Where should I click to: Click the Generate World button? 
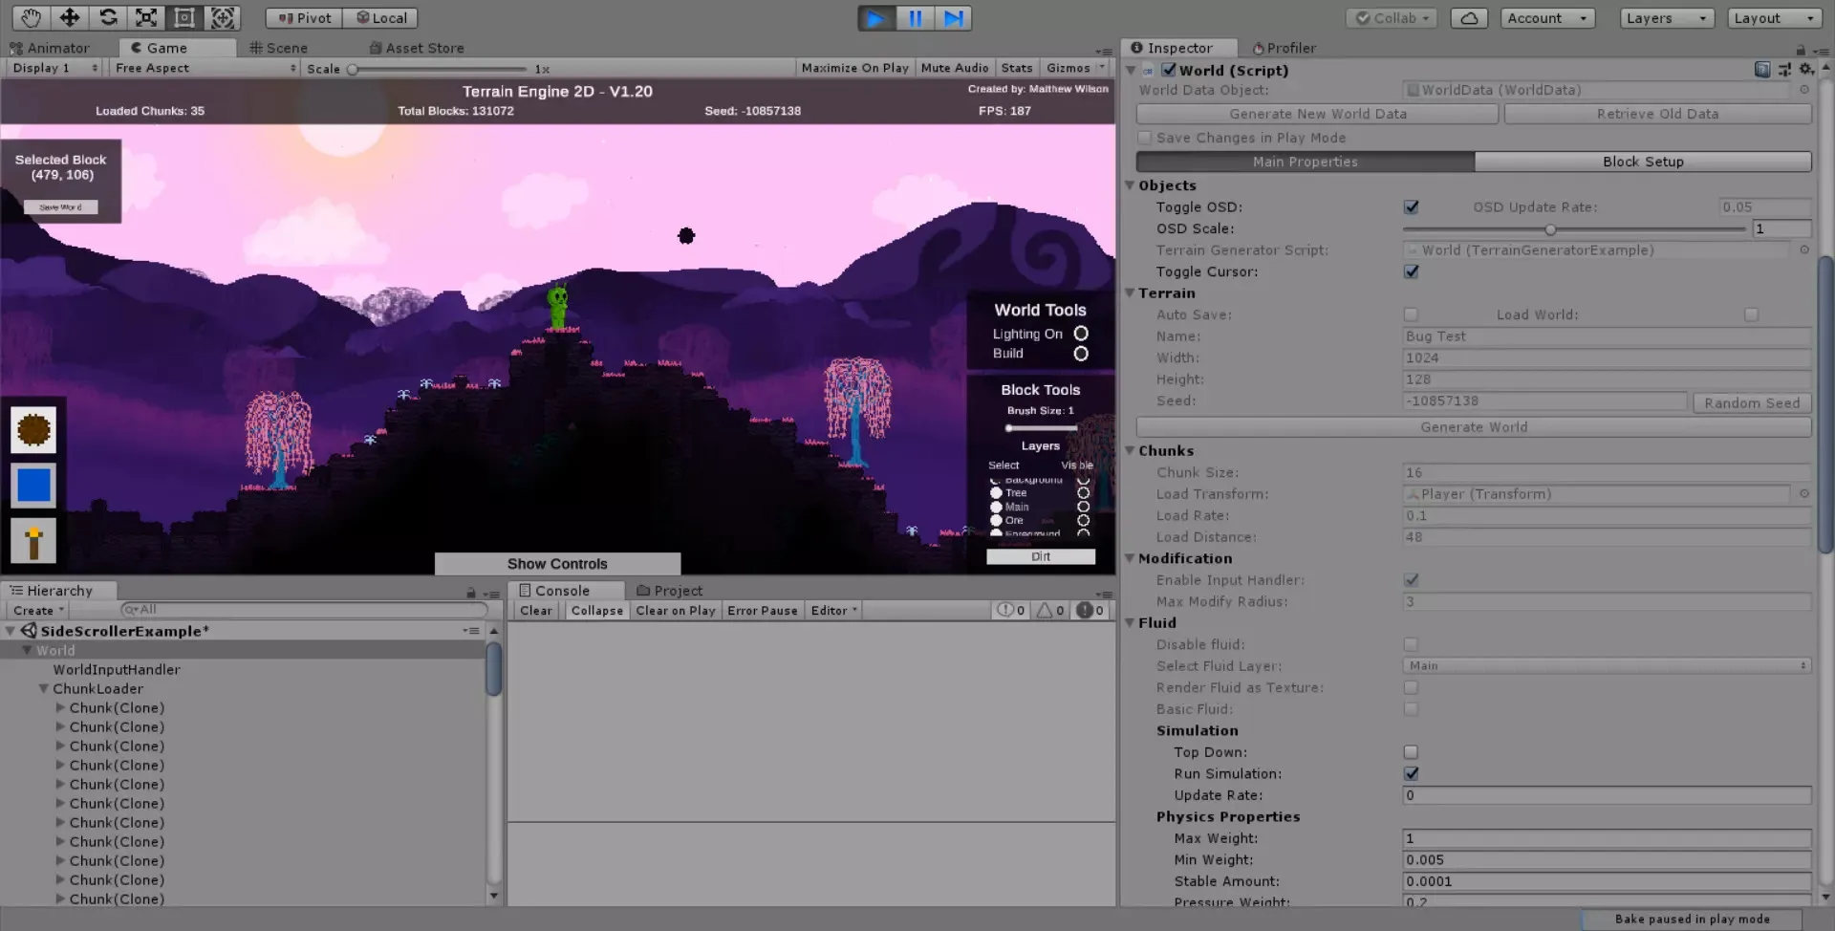coord(1473,427)
